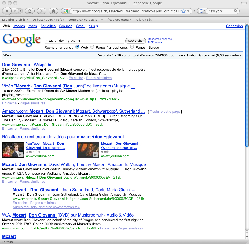
Task: Open the URL history dropdown arrow
Action: pyautogui.click(x=188, y=11)
